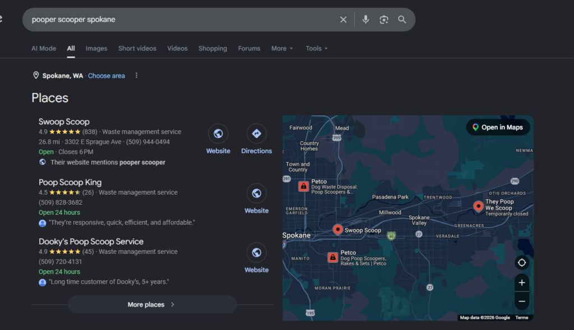Click the Millwood map label
574x330 pixels.
[x=390, y=213]
